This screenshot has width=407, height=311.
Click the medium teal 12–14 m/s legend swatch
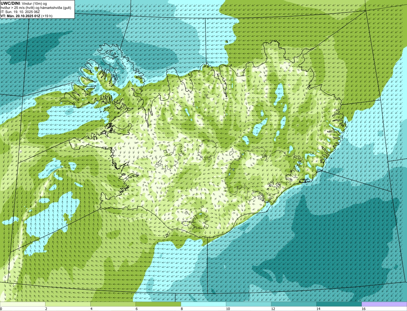pos(294,304)
